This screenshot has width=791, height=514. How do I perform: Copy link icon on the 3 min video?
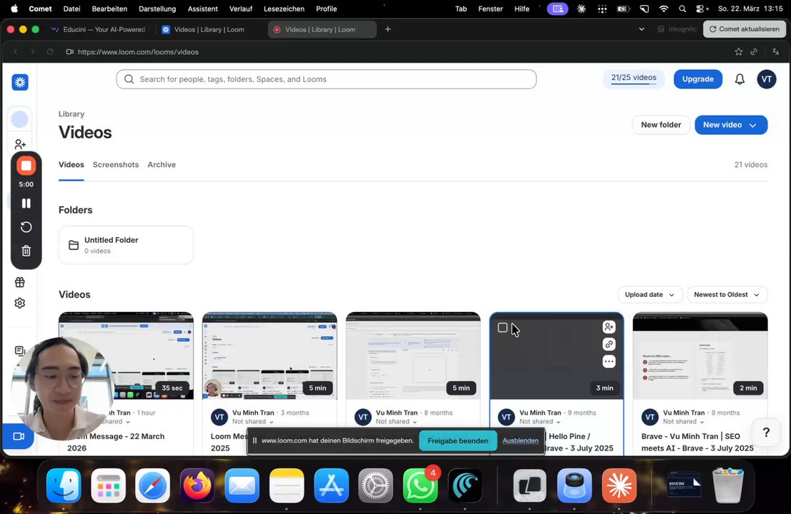609,344
